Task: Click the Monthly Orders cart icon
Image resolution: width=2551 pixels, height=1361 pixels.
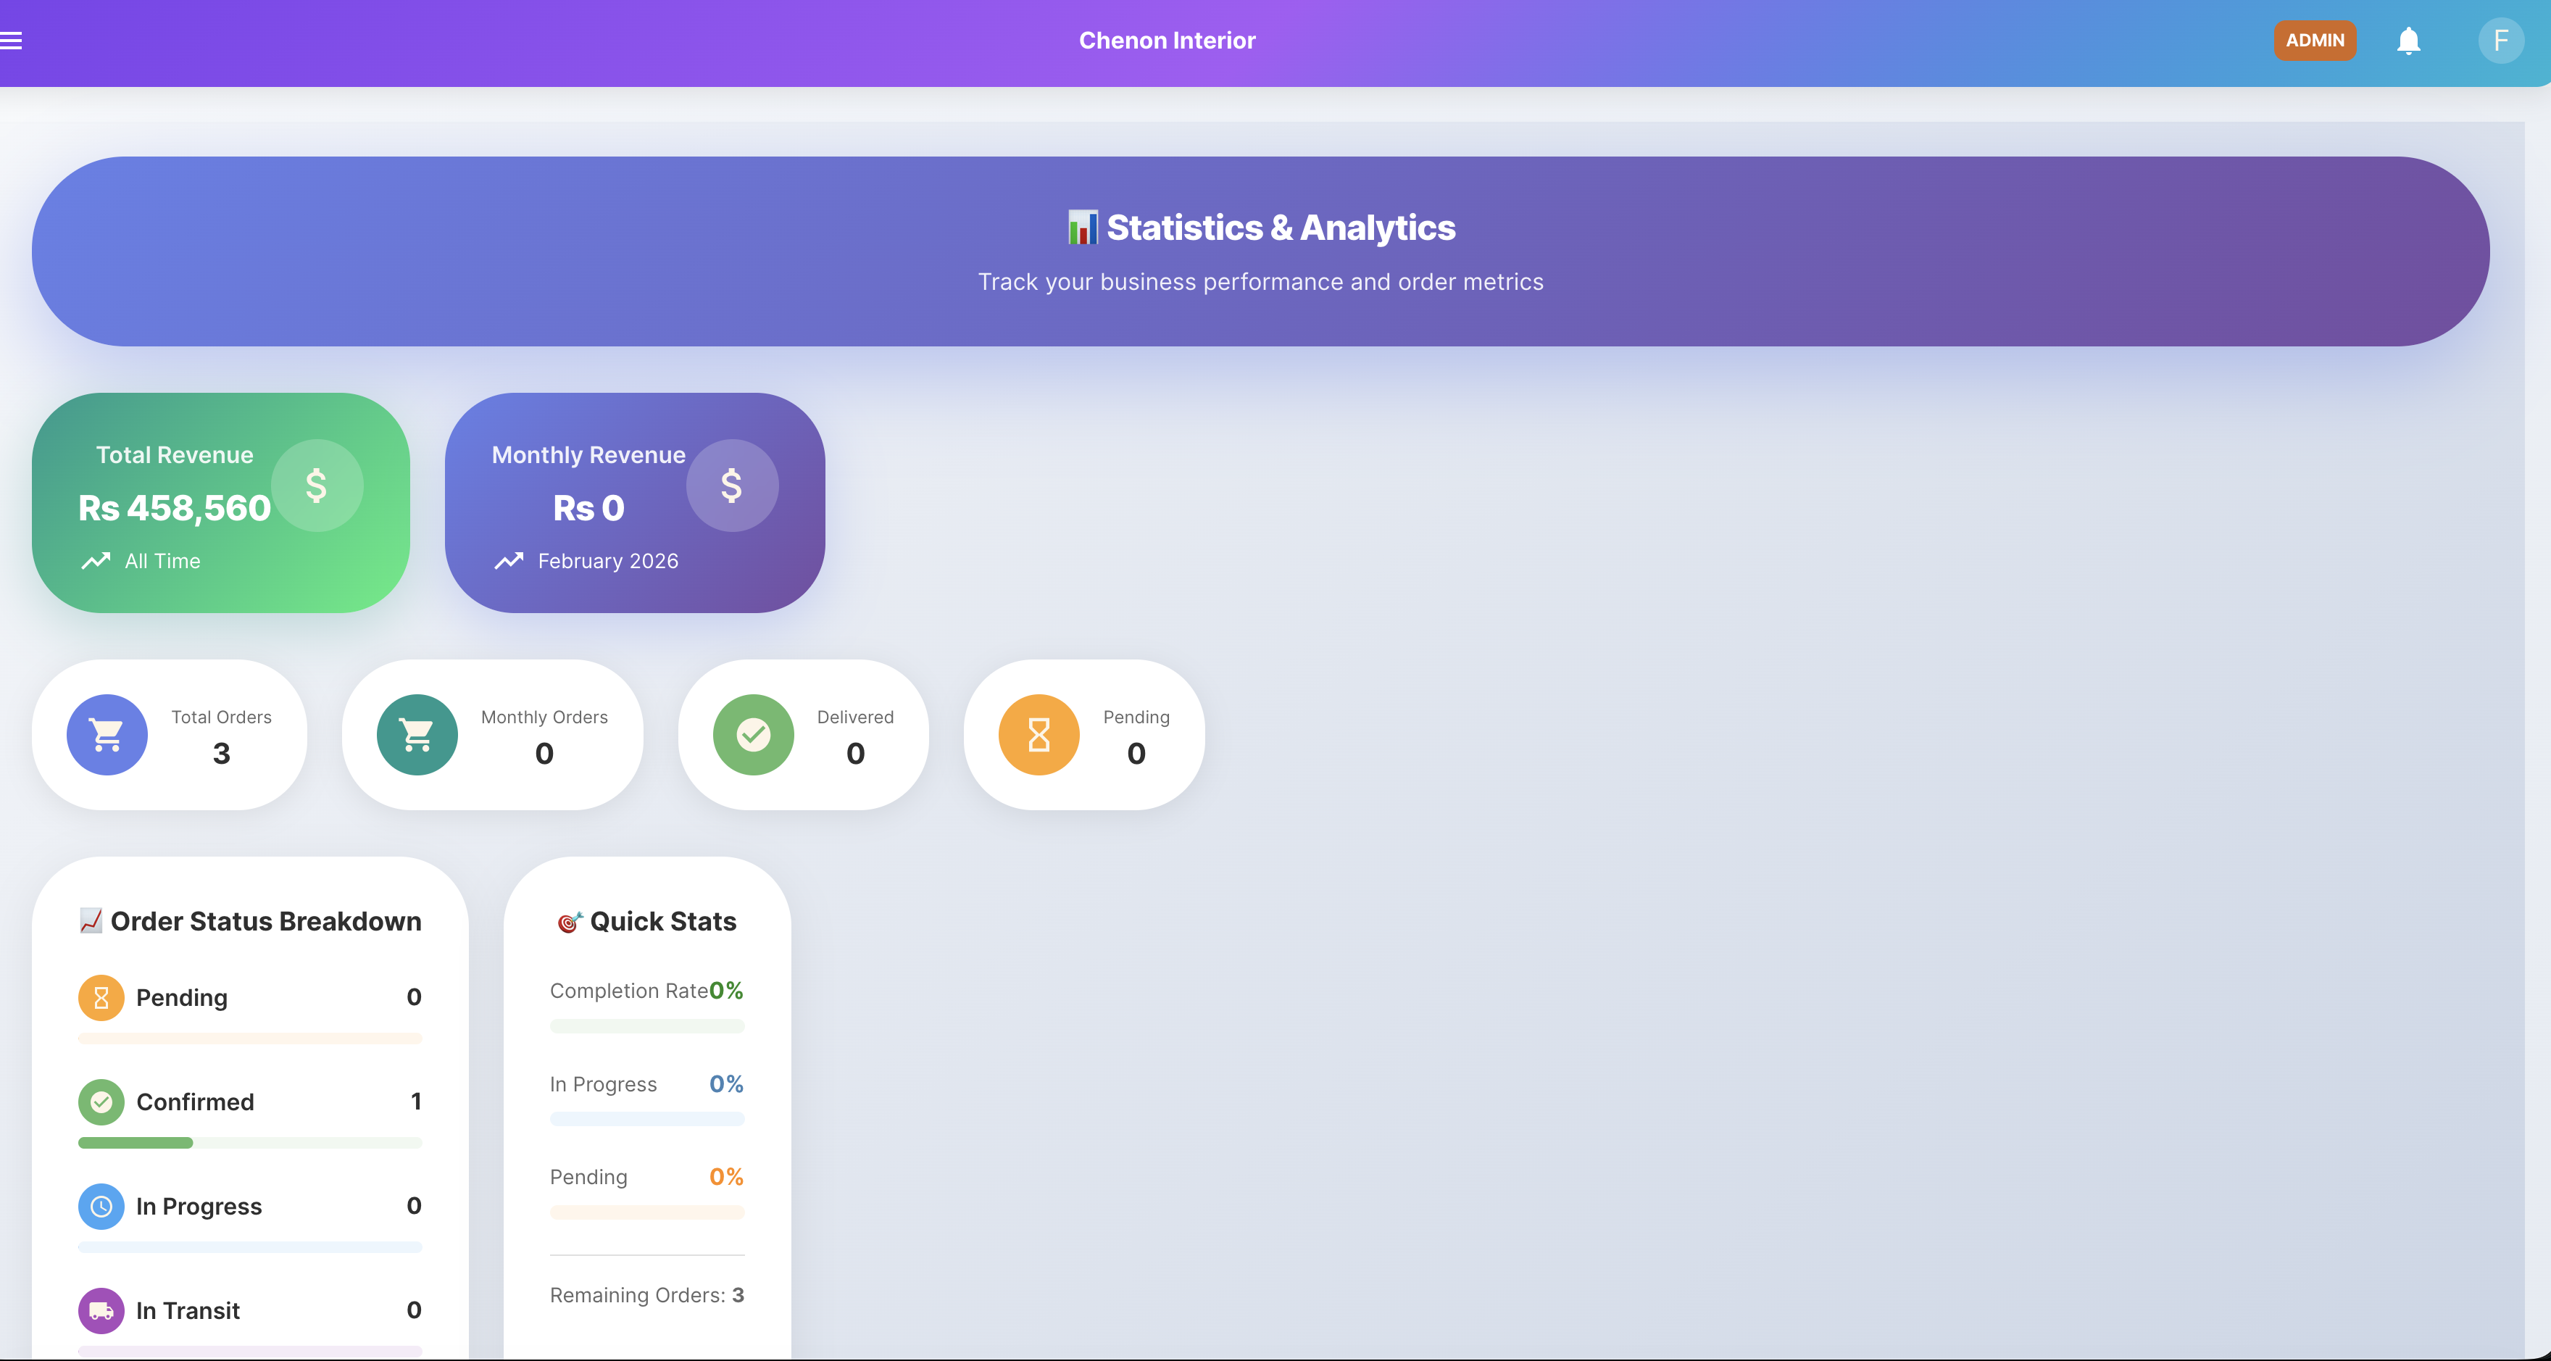Action: 417,734
